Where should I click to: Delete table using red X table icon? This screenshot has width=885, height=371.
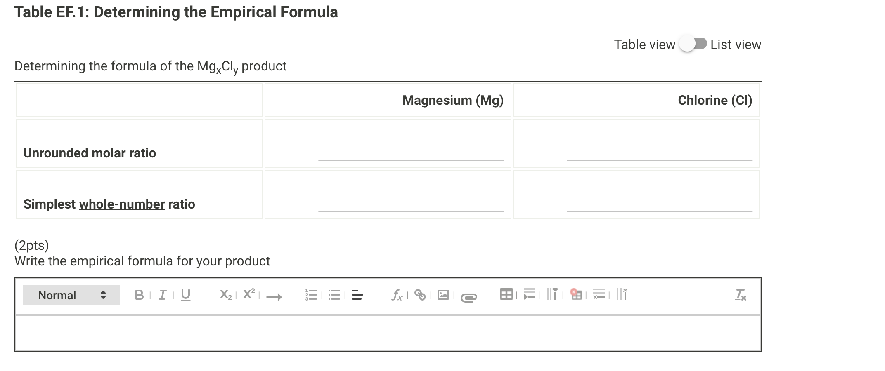coord(576,294)
